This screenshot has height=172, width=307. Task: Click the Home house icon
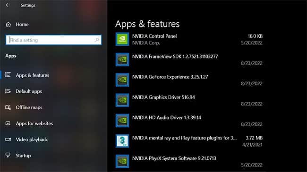tap(8, 25)
